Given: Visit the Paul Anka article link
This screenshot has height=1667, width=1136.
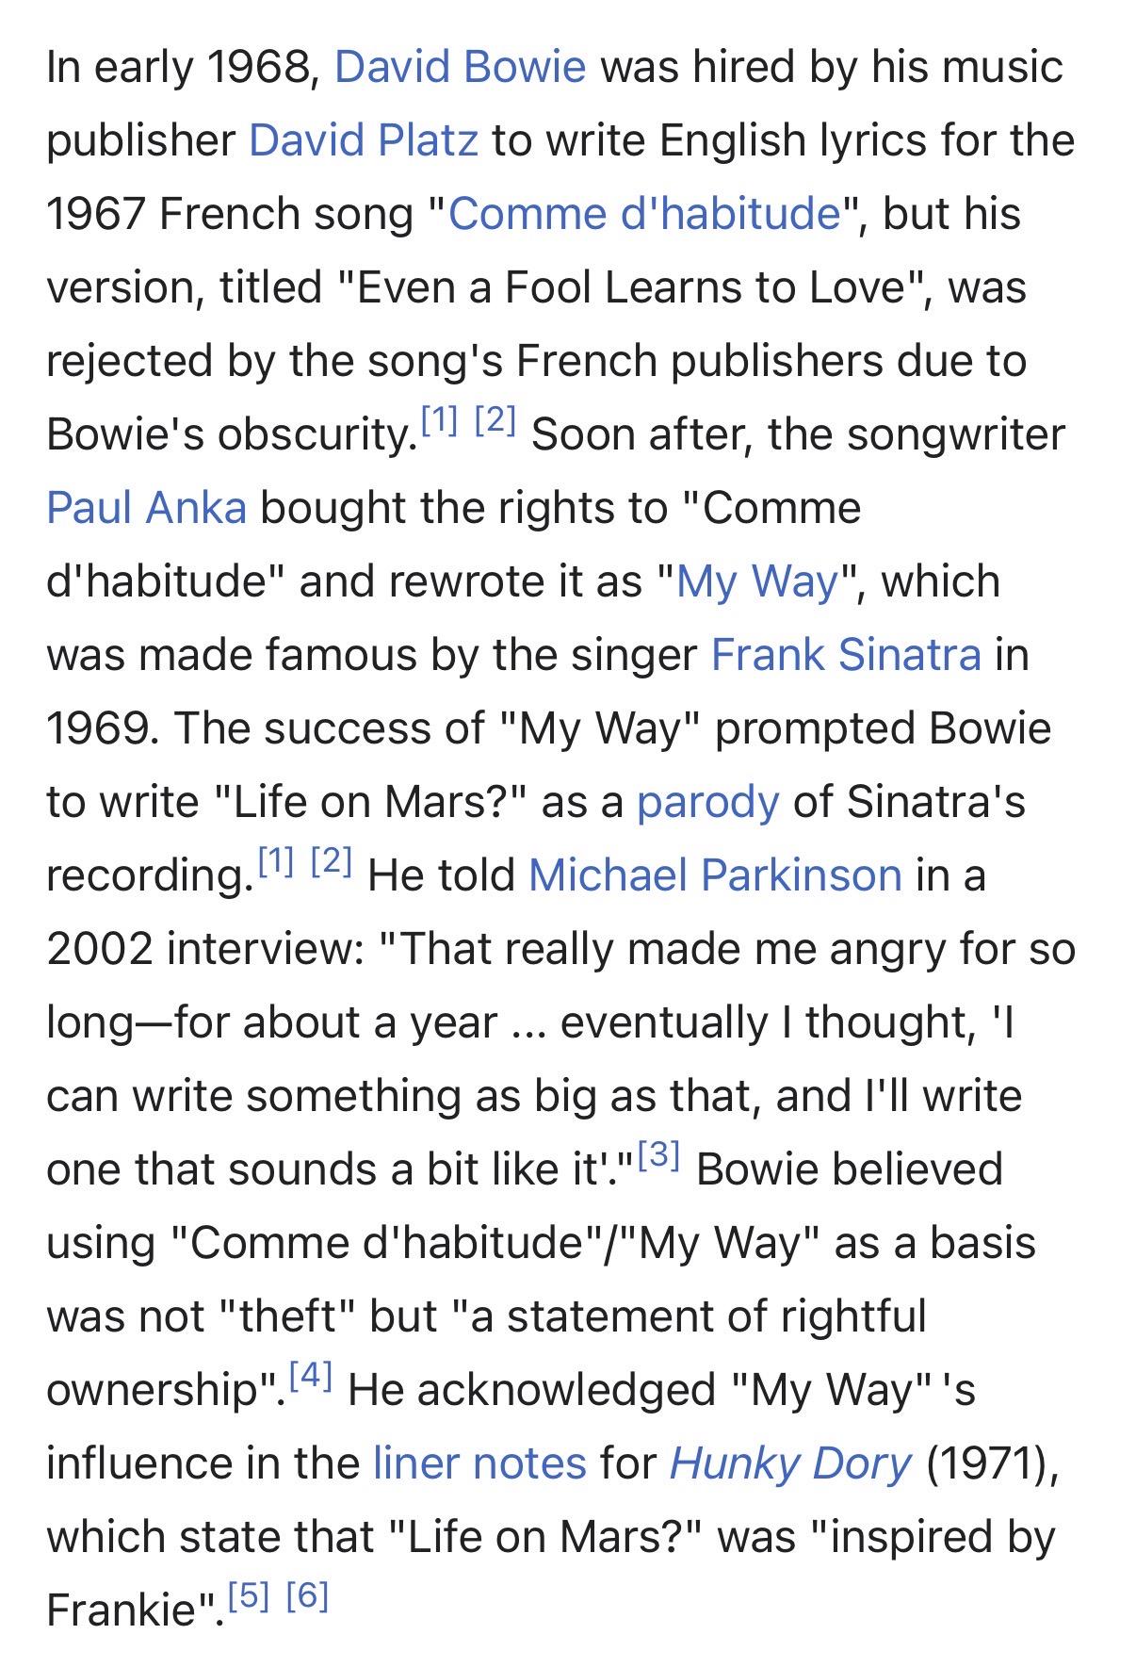Looking at the screenshot, I should click(x=146, y=508).
